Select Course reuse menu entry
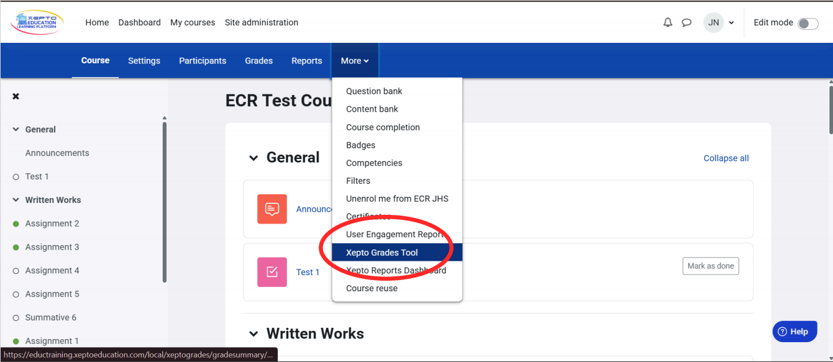The height and width of the screenshot is (362, 833). [x=398, y=289]
